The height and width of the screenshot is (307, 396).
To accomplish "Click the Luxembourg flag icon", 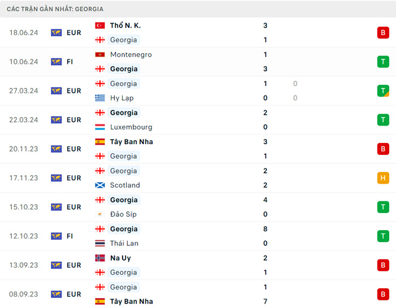I will 100,127.
